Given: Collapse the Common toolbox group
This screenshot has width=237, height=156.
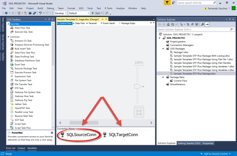Looking at the screenshot, I should (x=8, y=37).
